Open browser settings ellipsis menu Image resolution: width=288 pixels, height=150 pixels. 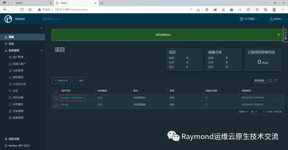283,10
